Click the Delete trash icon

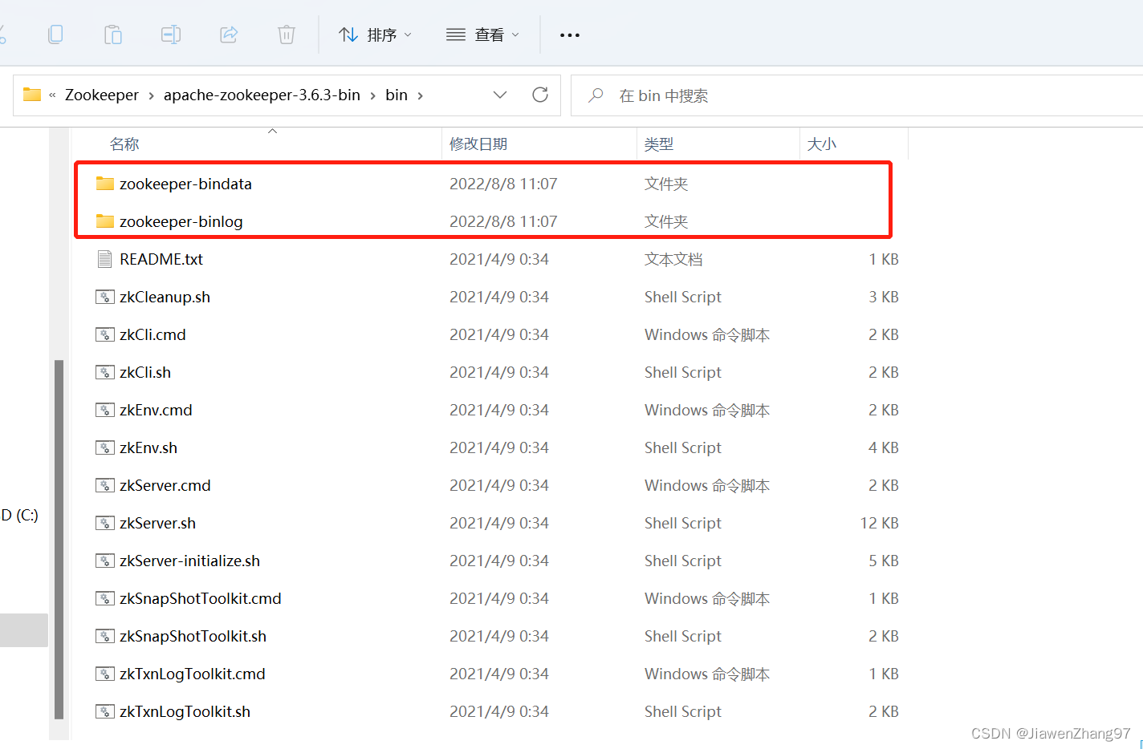click(287, 34)
